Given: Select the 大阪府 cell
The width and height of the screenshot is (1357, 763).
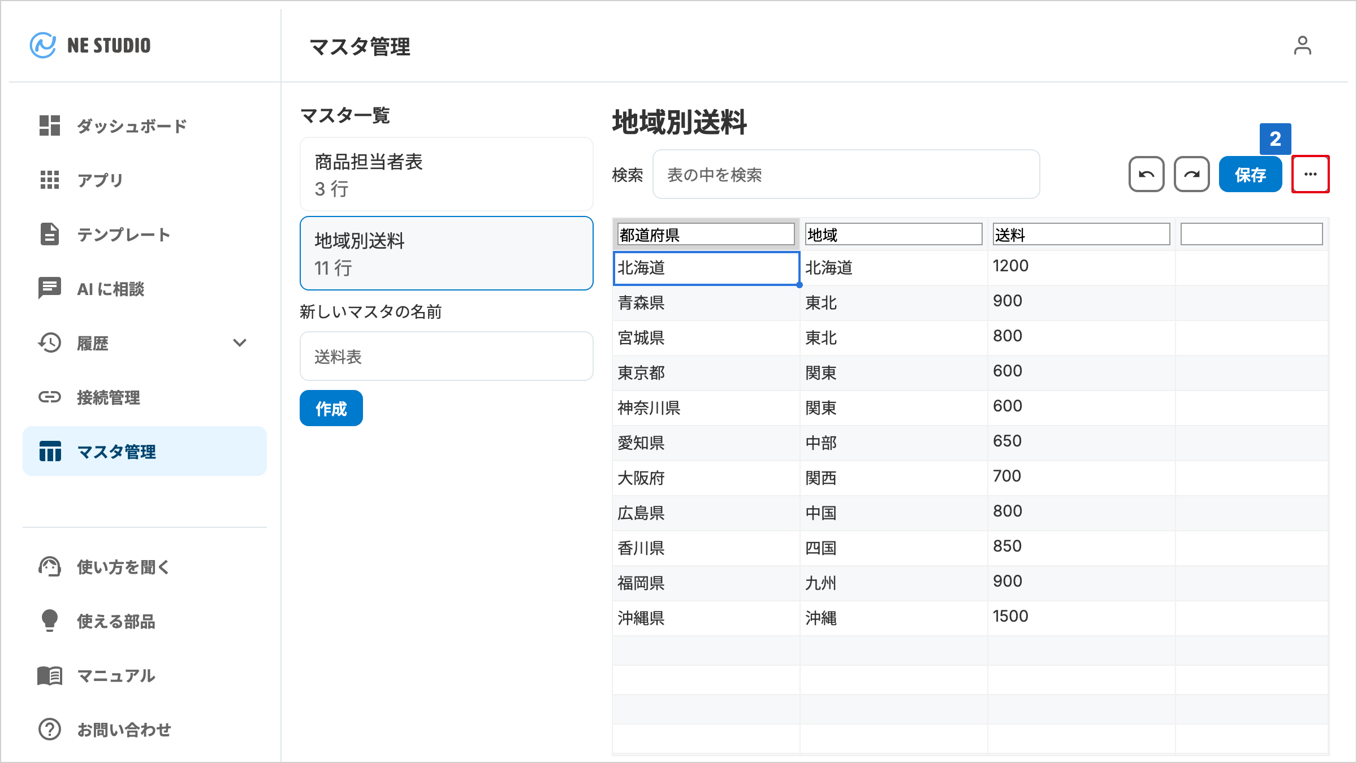Looking at the screenshot, I should click(706, 478).
